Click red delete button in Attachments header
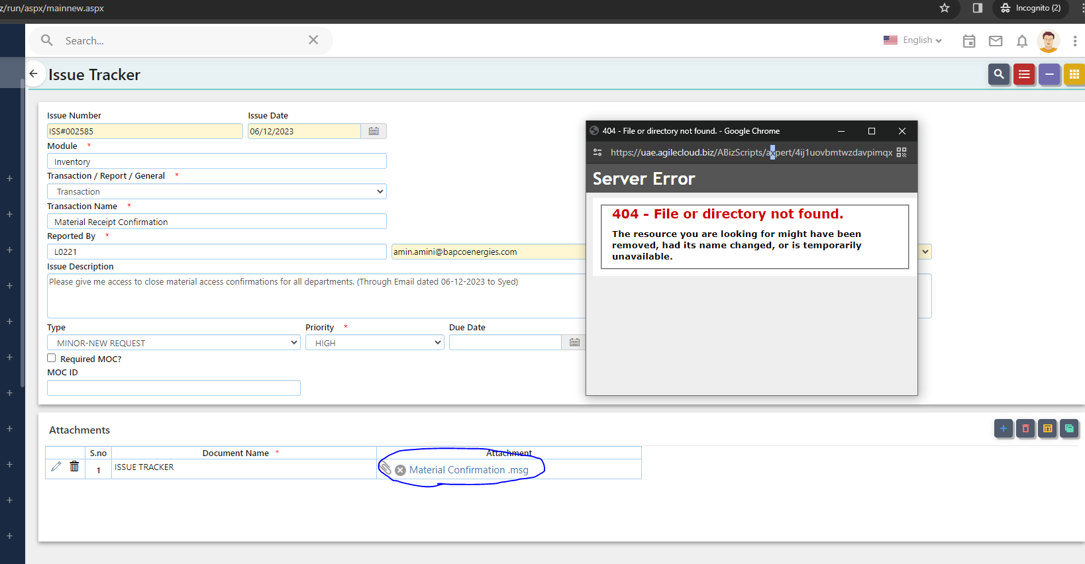Viewport: 1085px width, 564px height. pyautogui.click(x=1025, y=429)
